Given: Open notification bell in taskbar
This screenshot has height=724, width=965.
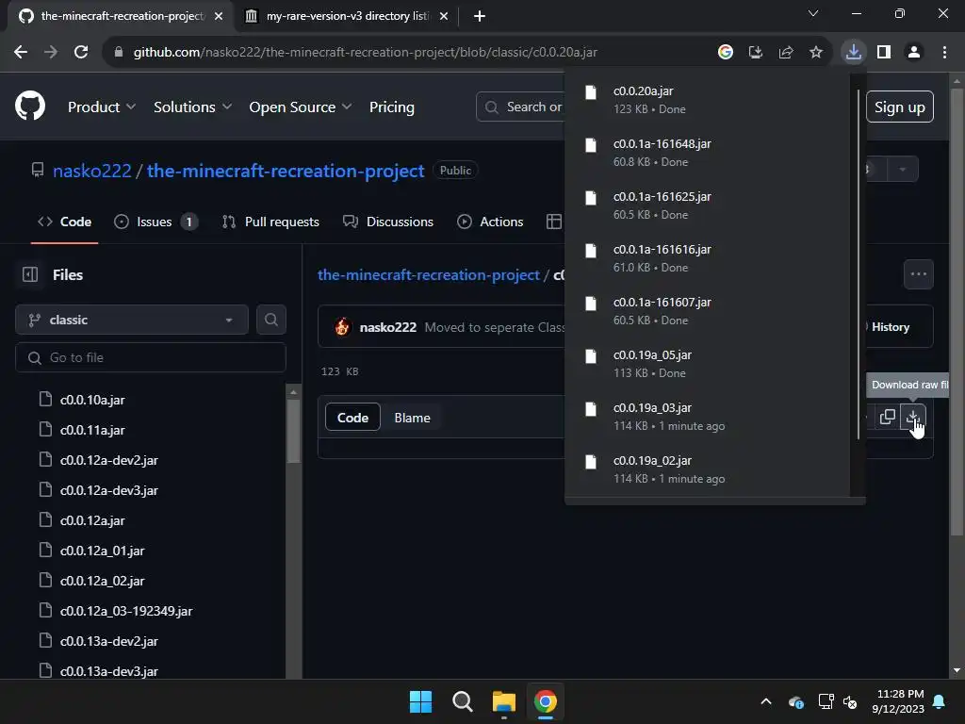Looking at the screenshot, I should pos(940,701).
